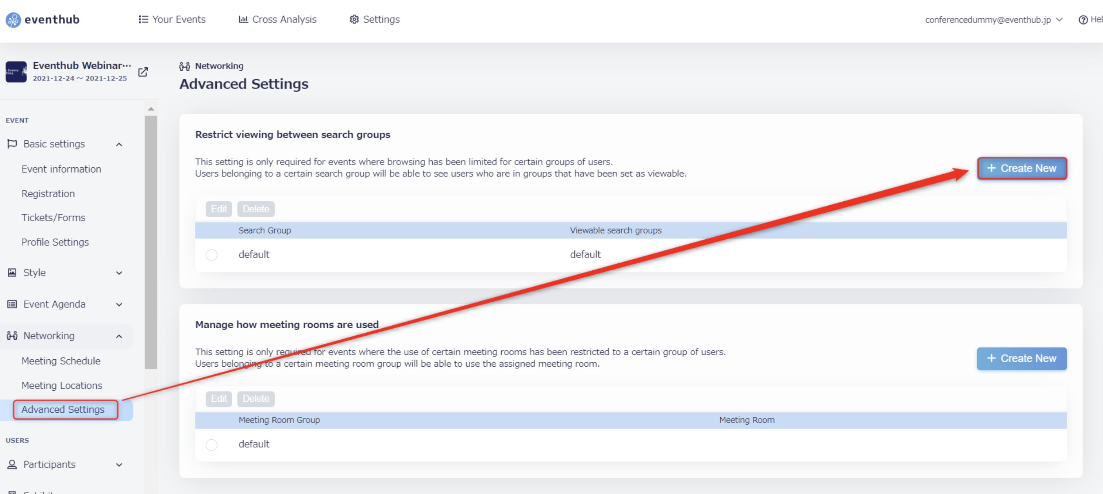Create new meeting room group
The width and height of the screenshot is (1103, 494).
(1022, 358)
